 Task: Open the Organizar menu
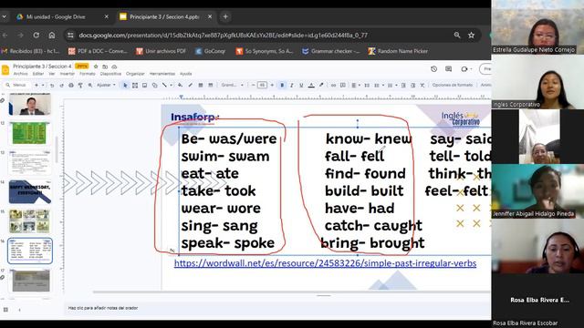click(135, 74)
